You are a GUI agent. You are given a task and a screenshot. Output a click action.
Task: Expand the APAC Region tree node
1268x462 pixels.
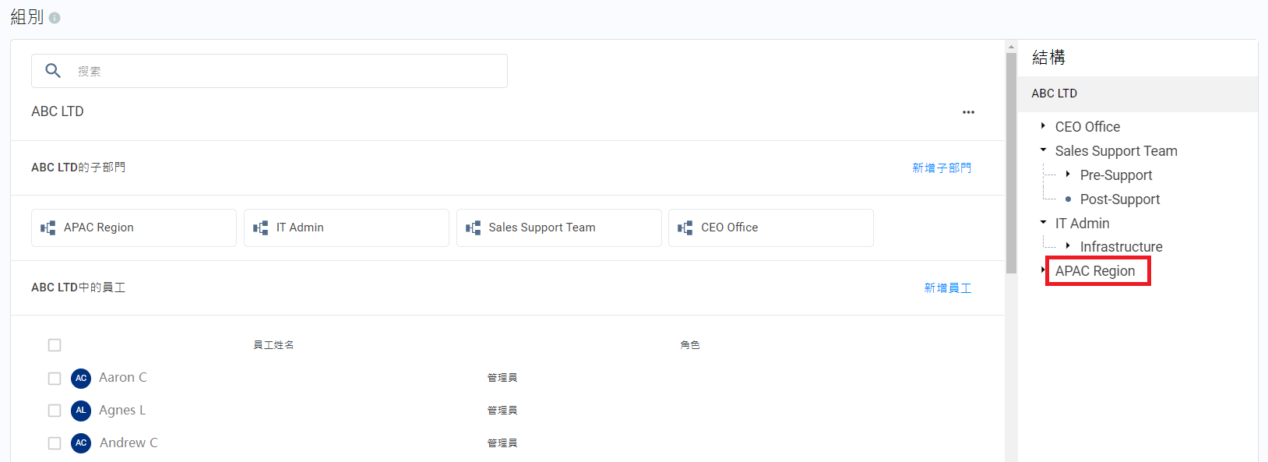(x=1042, y=270)
